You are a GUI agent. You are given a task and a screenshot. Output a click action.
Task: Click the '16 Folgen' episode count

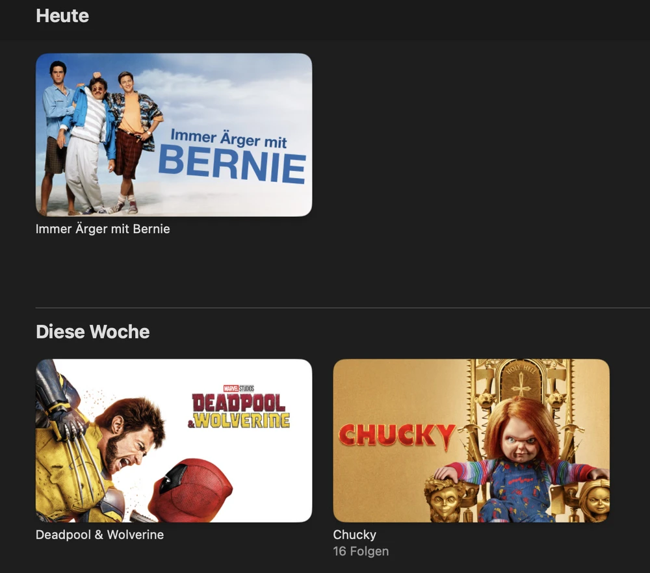361,551
